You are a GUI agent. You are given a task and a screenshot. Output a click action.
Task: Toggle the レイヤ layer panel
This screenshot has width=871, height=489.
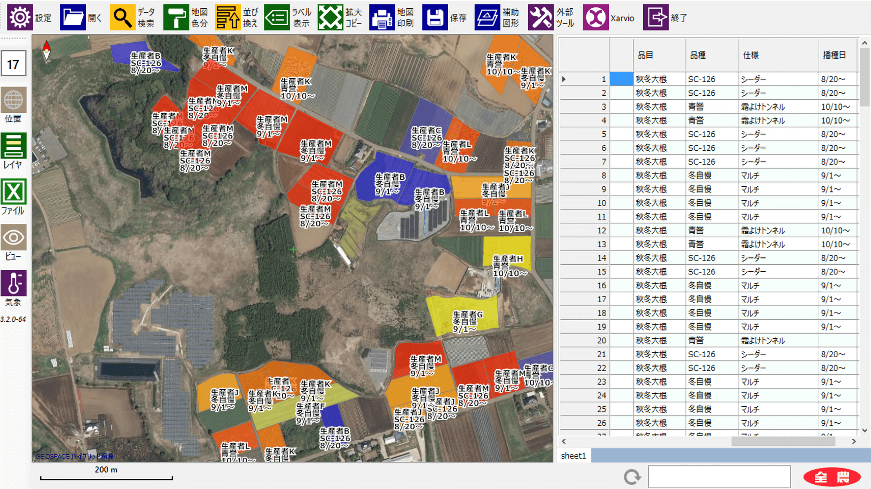[14, 146]
